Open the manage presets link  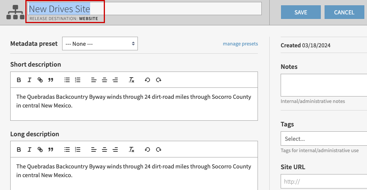[x=240, y=44]
